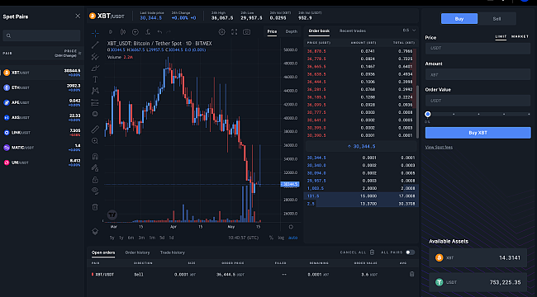Open the Order history tab

137,252
